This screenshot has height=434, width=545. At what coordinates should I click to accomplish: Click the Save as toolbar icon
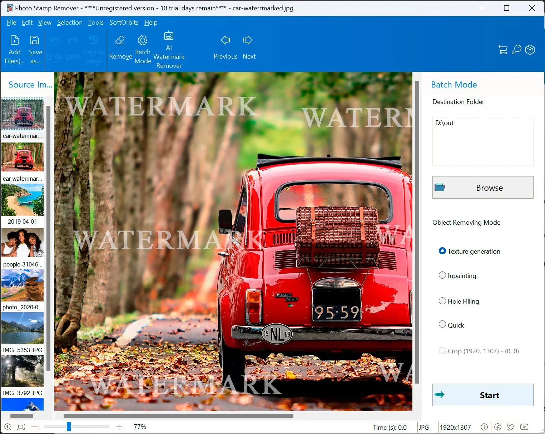tap(35, 40)
